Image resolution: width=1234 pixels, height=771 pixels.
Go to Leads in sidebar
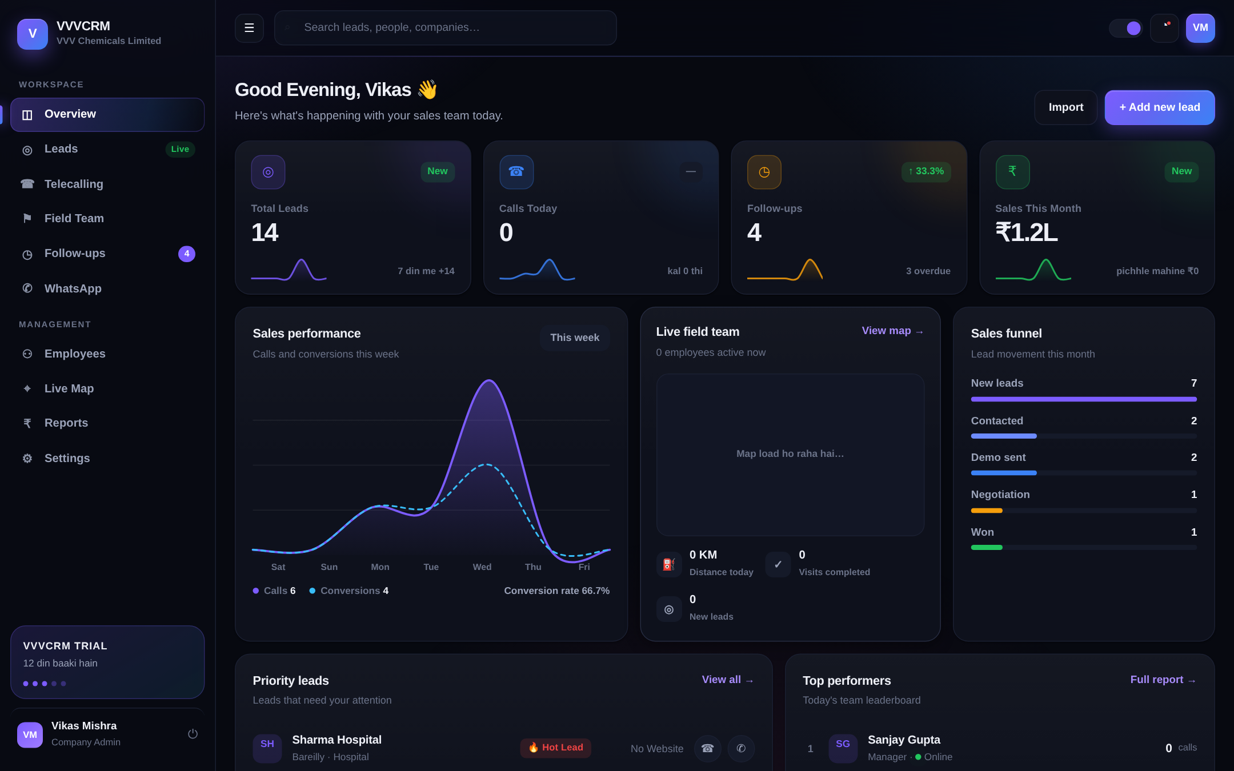point(107,149)
